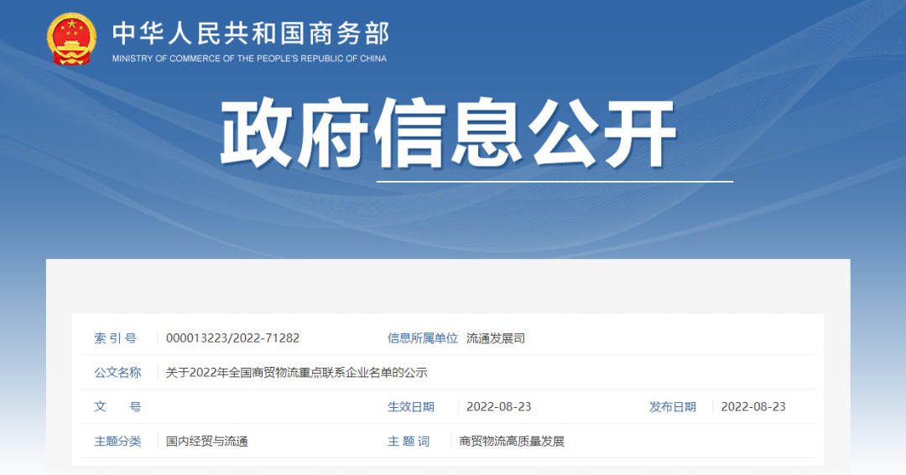
Task: Click the 发布日期 label
Action: click(x=673, y=406)
